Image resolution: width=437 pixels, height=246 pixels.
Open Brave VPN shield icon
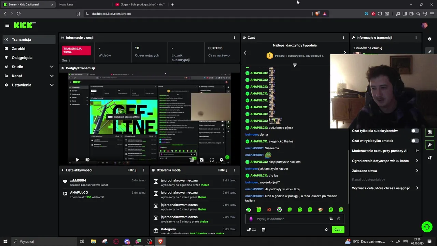pyautogui.click(x=425, y=14)
